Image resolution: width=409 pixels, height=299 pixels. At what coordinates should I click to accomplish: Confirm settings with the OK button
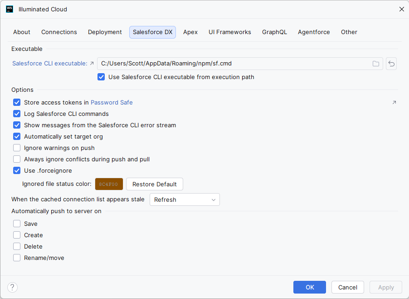[x=310, y=287]
